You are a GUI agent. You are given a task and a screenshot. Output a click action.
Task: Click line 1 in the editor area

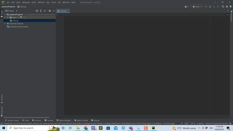click(146, 15)
